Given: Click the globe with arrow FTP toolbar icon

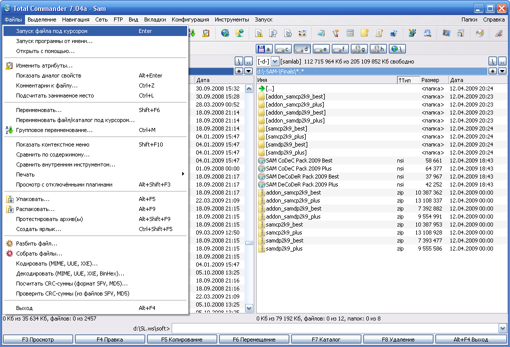Looking at the screenshot, I should (x=225, y=33).
